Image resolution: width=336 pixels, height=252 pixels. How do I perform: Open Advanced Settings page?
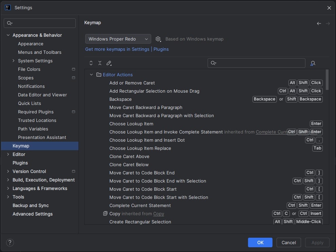(x=33, y=214)
